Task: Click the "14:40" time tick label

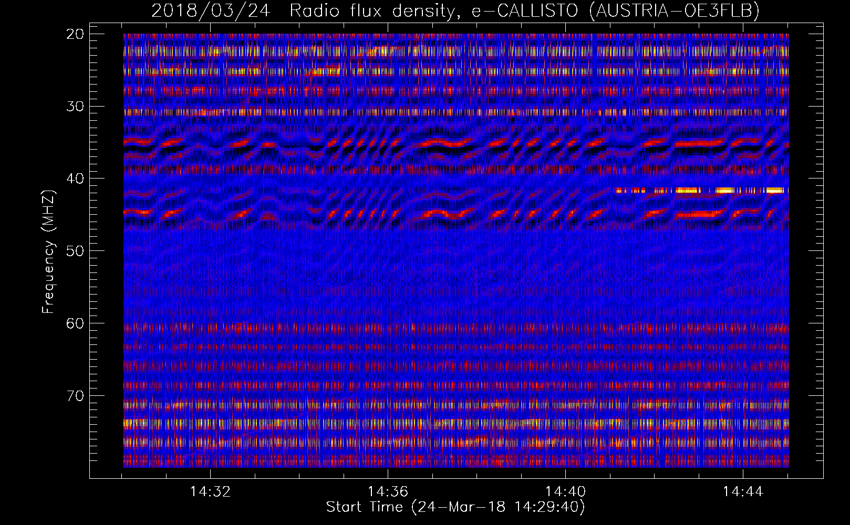Action: [x=565, y=492]
